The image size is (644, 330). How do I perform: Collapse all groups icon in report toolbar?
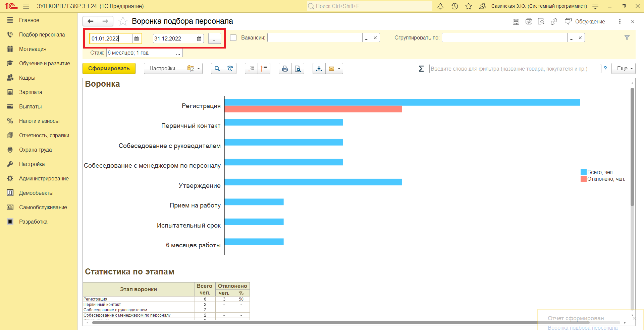pos(264,69)
